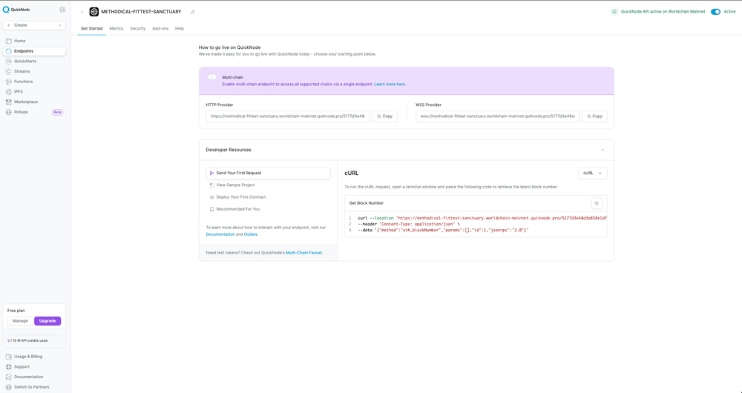Click the '0 / 10 M API credits used' text
Image resolution: width=742 pixels, height=393 pixels.
click(27, 340)
